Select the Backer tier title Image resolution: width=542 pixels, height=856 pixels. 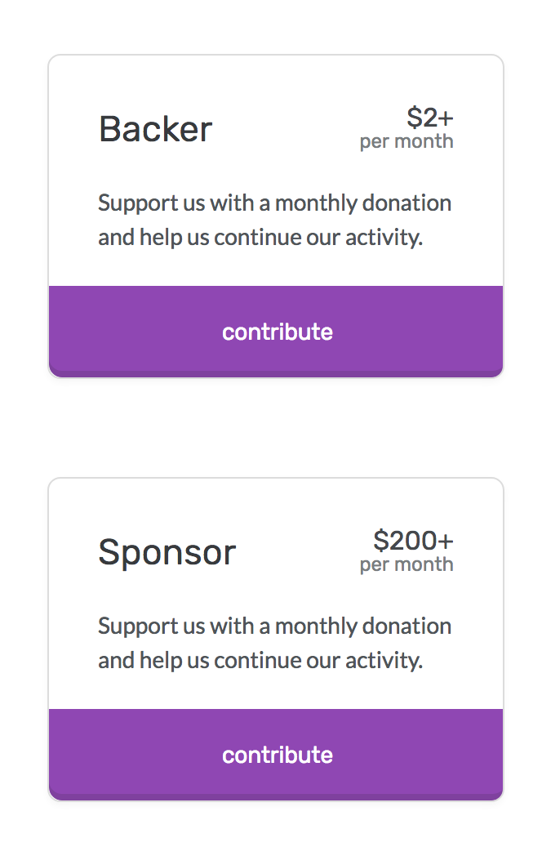(x=155, y=129)
